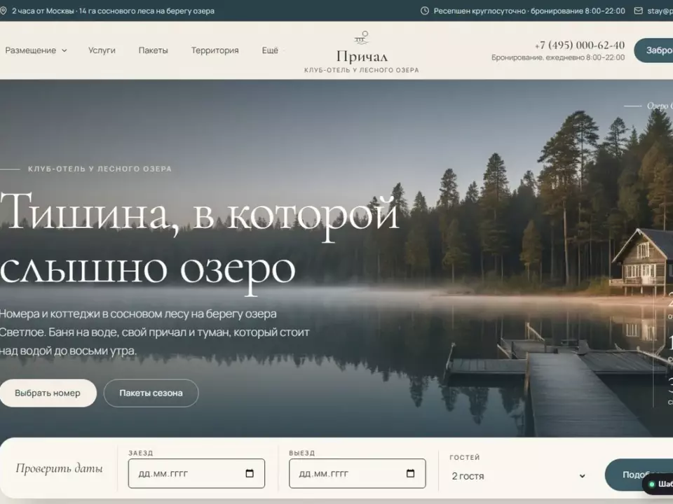This screenshot has height=504, width=673.
Task: Open the Территория menu item
Action: (215, 50)
